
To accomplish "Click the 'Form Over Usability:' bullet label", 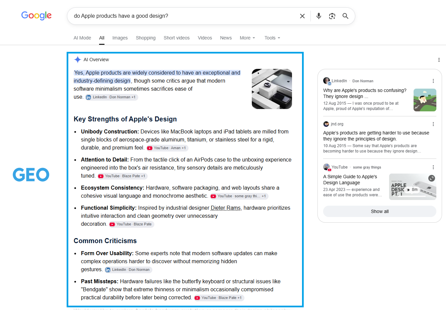I will pyautogui.click(x=107, y=253).
